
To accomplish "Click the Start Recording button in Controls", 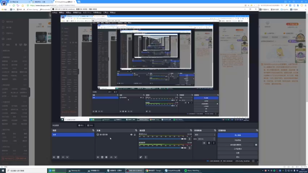I will click(x=238, y=140).
